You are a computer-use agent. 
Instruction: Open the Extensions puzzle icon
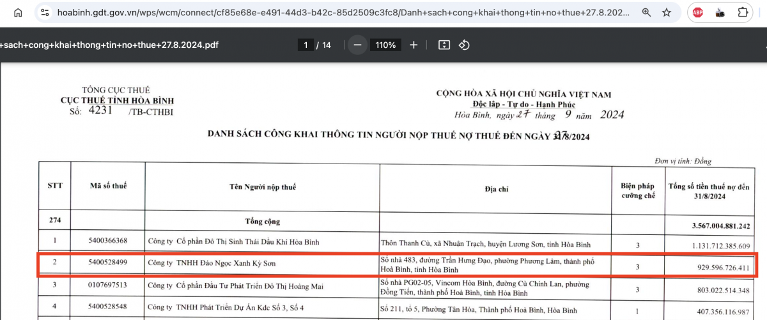[x=743, y=12]
